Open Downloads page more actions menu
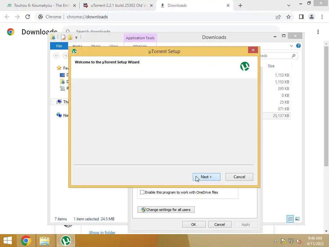 coord(318,32)
